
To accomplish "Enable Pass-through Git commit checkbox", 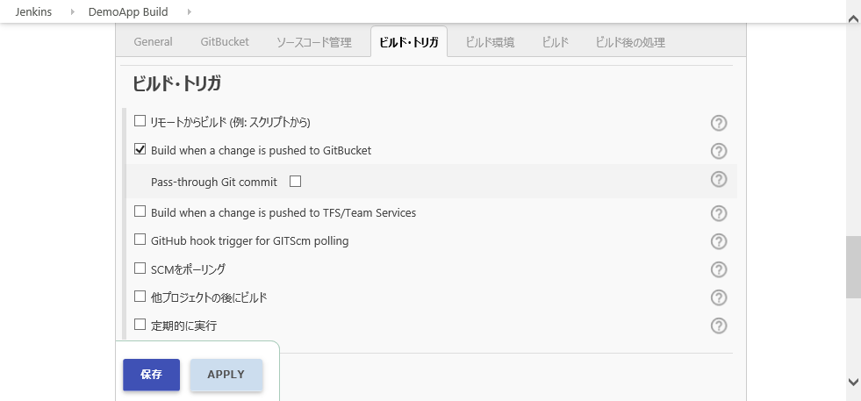I will 295,182.
